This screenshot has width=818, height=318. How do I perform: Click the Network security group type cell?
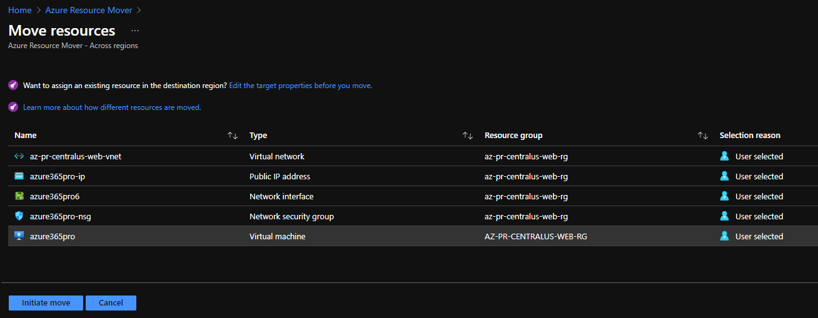tap(291, 216)
